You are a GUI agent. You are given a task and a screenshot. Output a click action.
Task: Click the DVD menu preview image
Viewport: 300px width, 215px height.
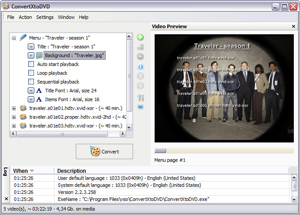click(x=224, y=88)
